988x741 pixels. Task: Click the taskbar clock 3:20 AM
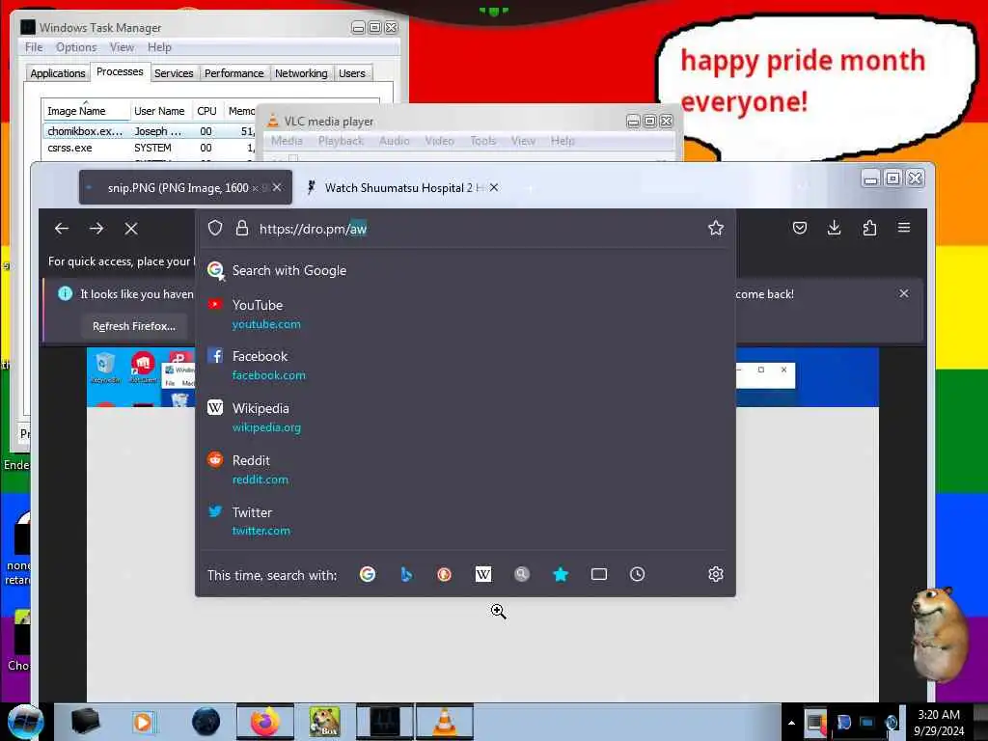pyautogui.click(x=939, y=722)
